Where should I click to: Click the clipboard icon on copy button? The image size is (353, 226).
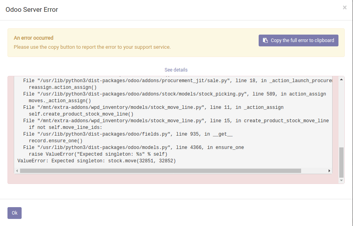pos(265,40)
